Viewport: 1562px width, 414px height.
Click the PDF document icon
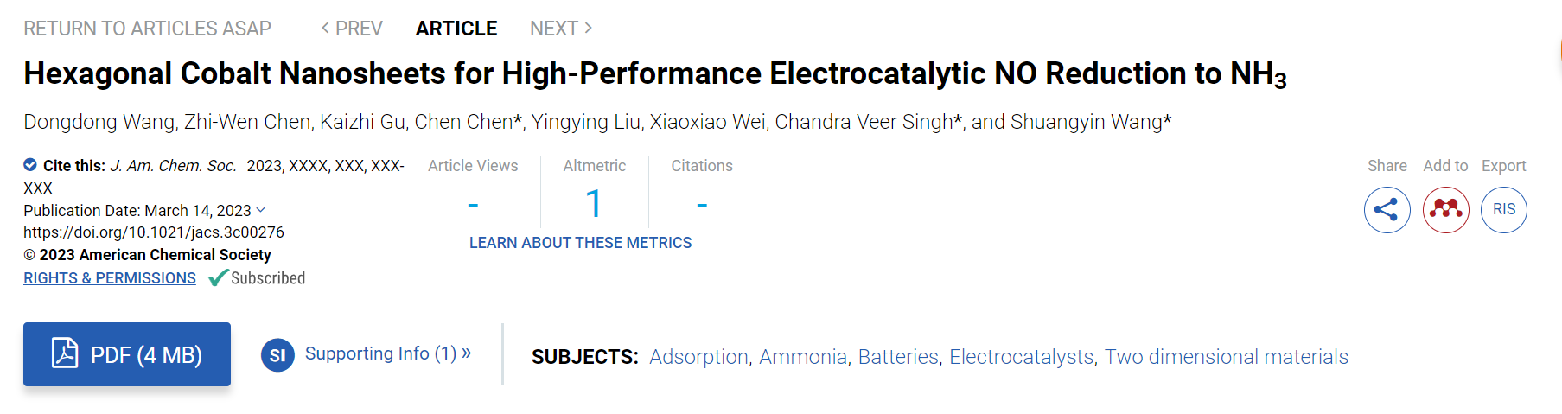(x=65, y=353)
